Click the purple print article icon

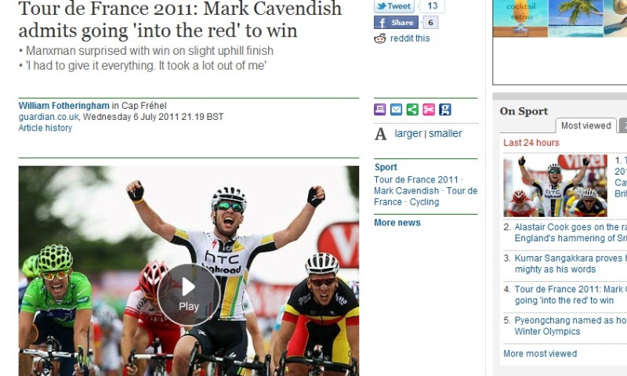(x=379, y=110)
